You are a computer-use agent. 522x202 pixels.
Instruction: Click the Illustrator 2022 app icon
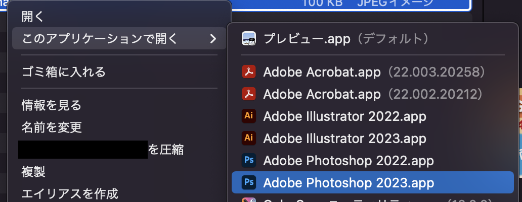pos(249,116)
